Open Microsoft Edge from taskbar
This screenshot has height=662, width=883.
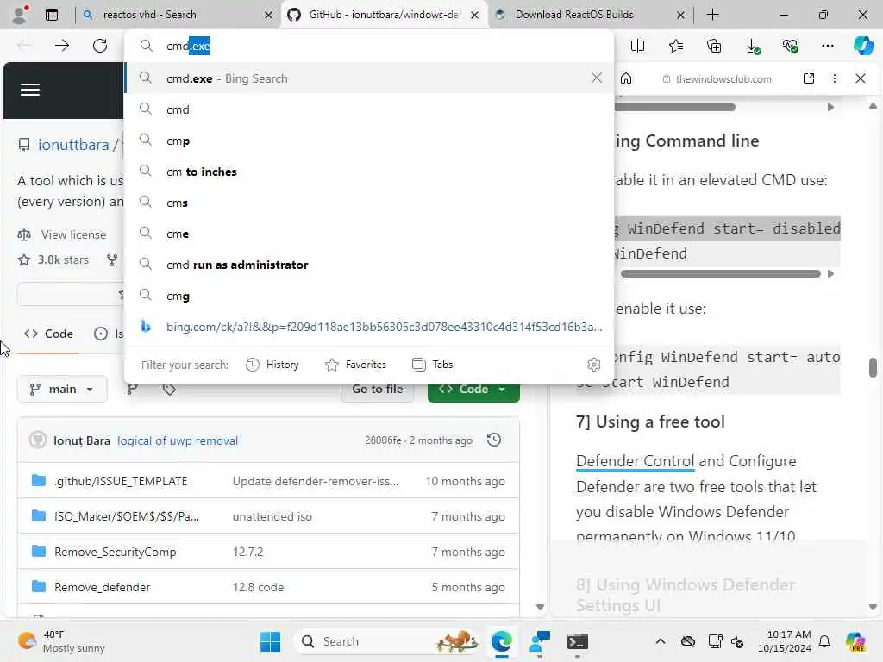(x=501, y=641)
